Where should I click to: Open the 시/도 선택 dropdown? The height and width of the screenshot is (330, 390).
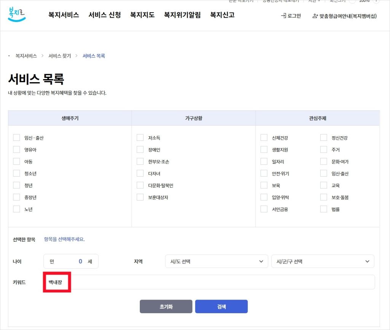coord(216,261)
